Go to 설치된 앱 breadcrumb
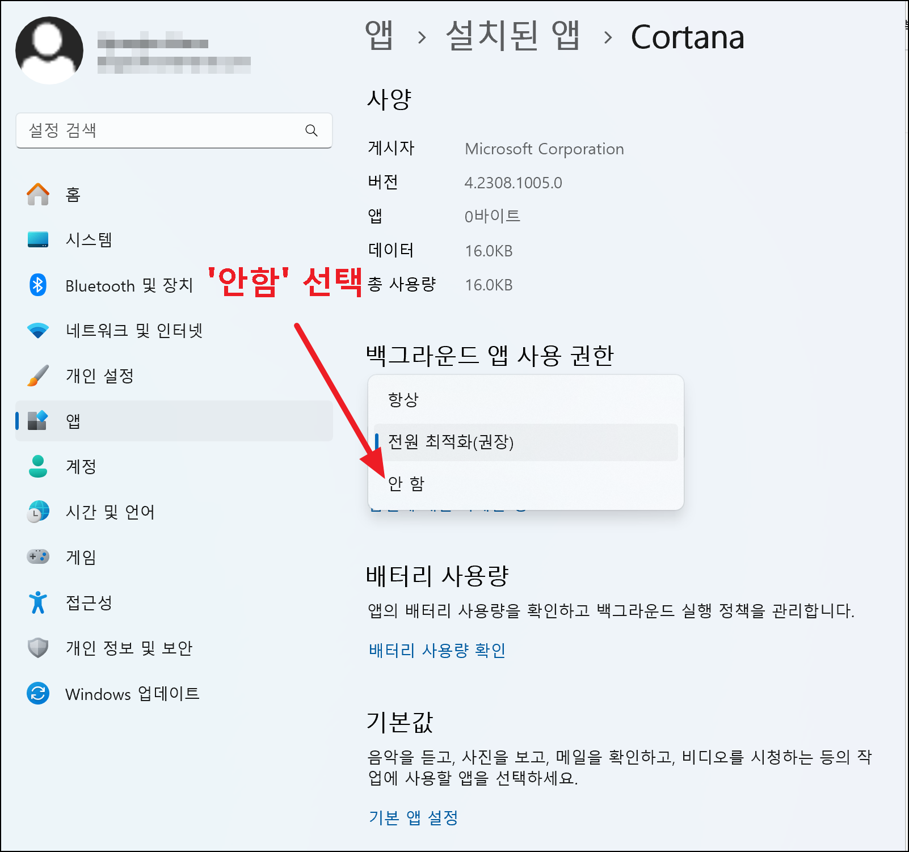This screenshot has width=909, height=852. pos(513,36)
